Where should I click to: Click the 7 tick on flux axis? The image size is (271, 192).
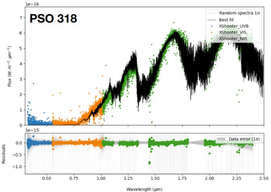coord(22,18)
